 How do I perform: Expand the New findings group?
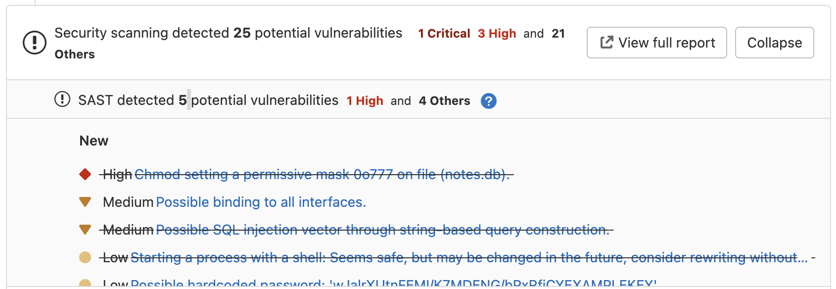[x=93, y=141]
